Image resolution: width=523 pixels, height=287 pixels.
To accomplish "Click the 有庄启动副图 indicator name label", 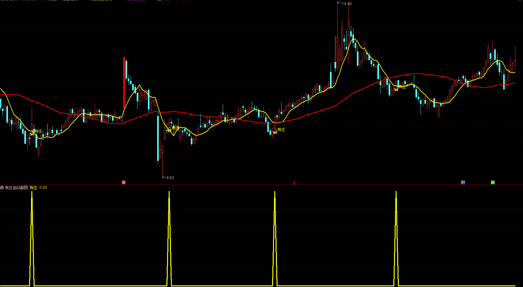I will click(17, 188).
